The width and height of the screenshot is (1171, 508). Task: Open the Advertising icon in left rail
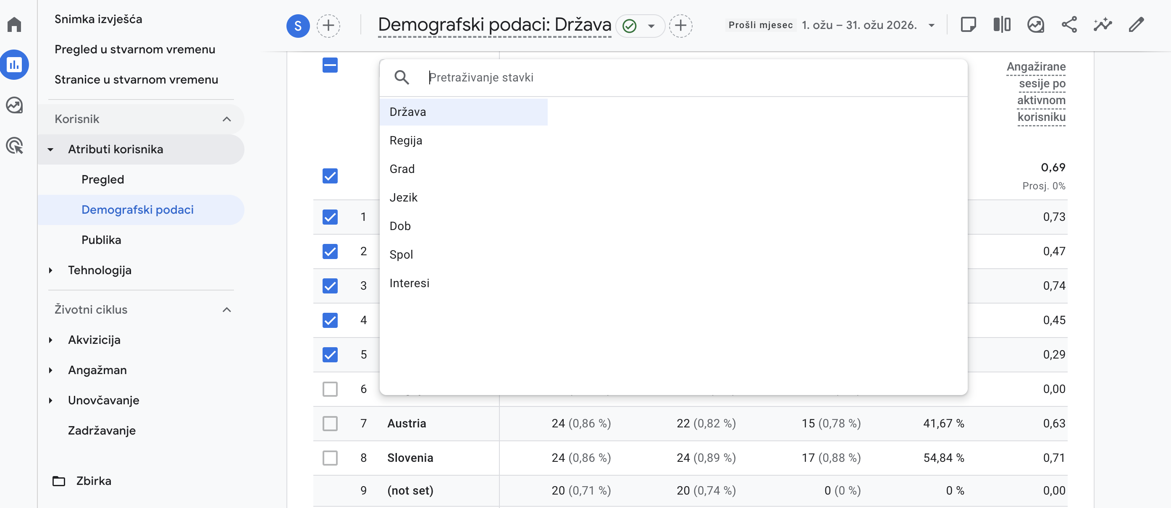click(14, 145)
